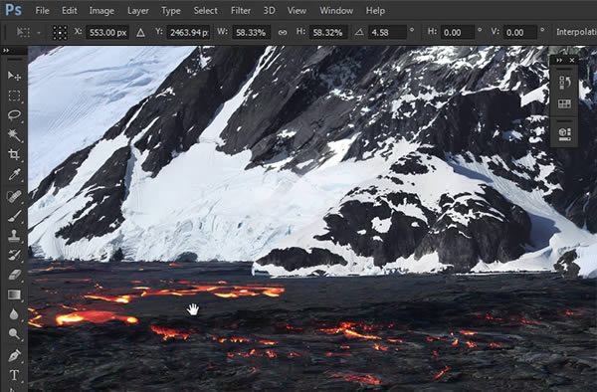Open the Layer menu

pos(138,11)
